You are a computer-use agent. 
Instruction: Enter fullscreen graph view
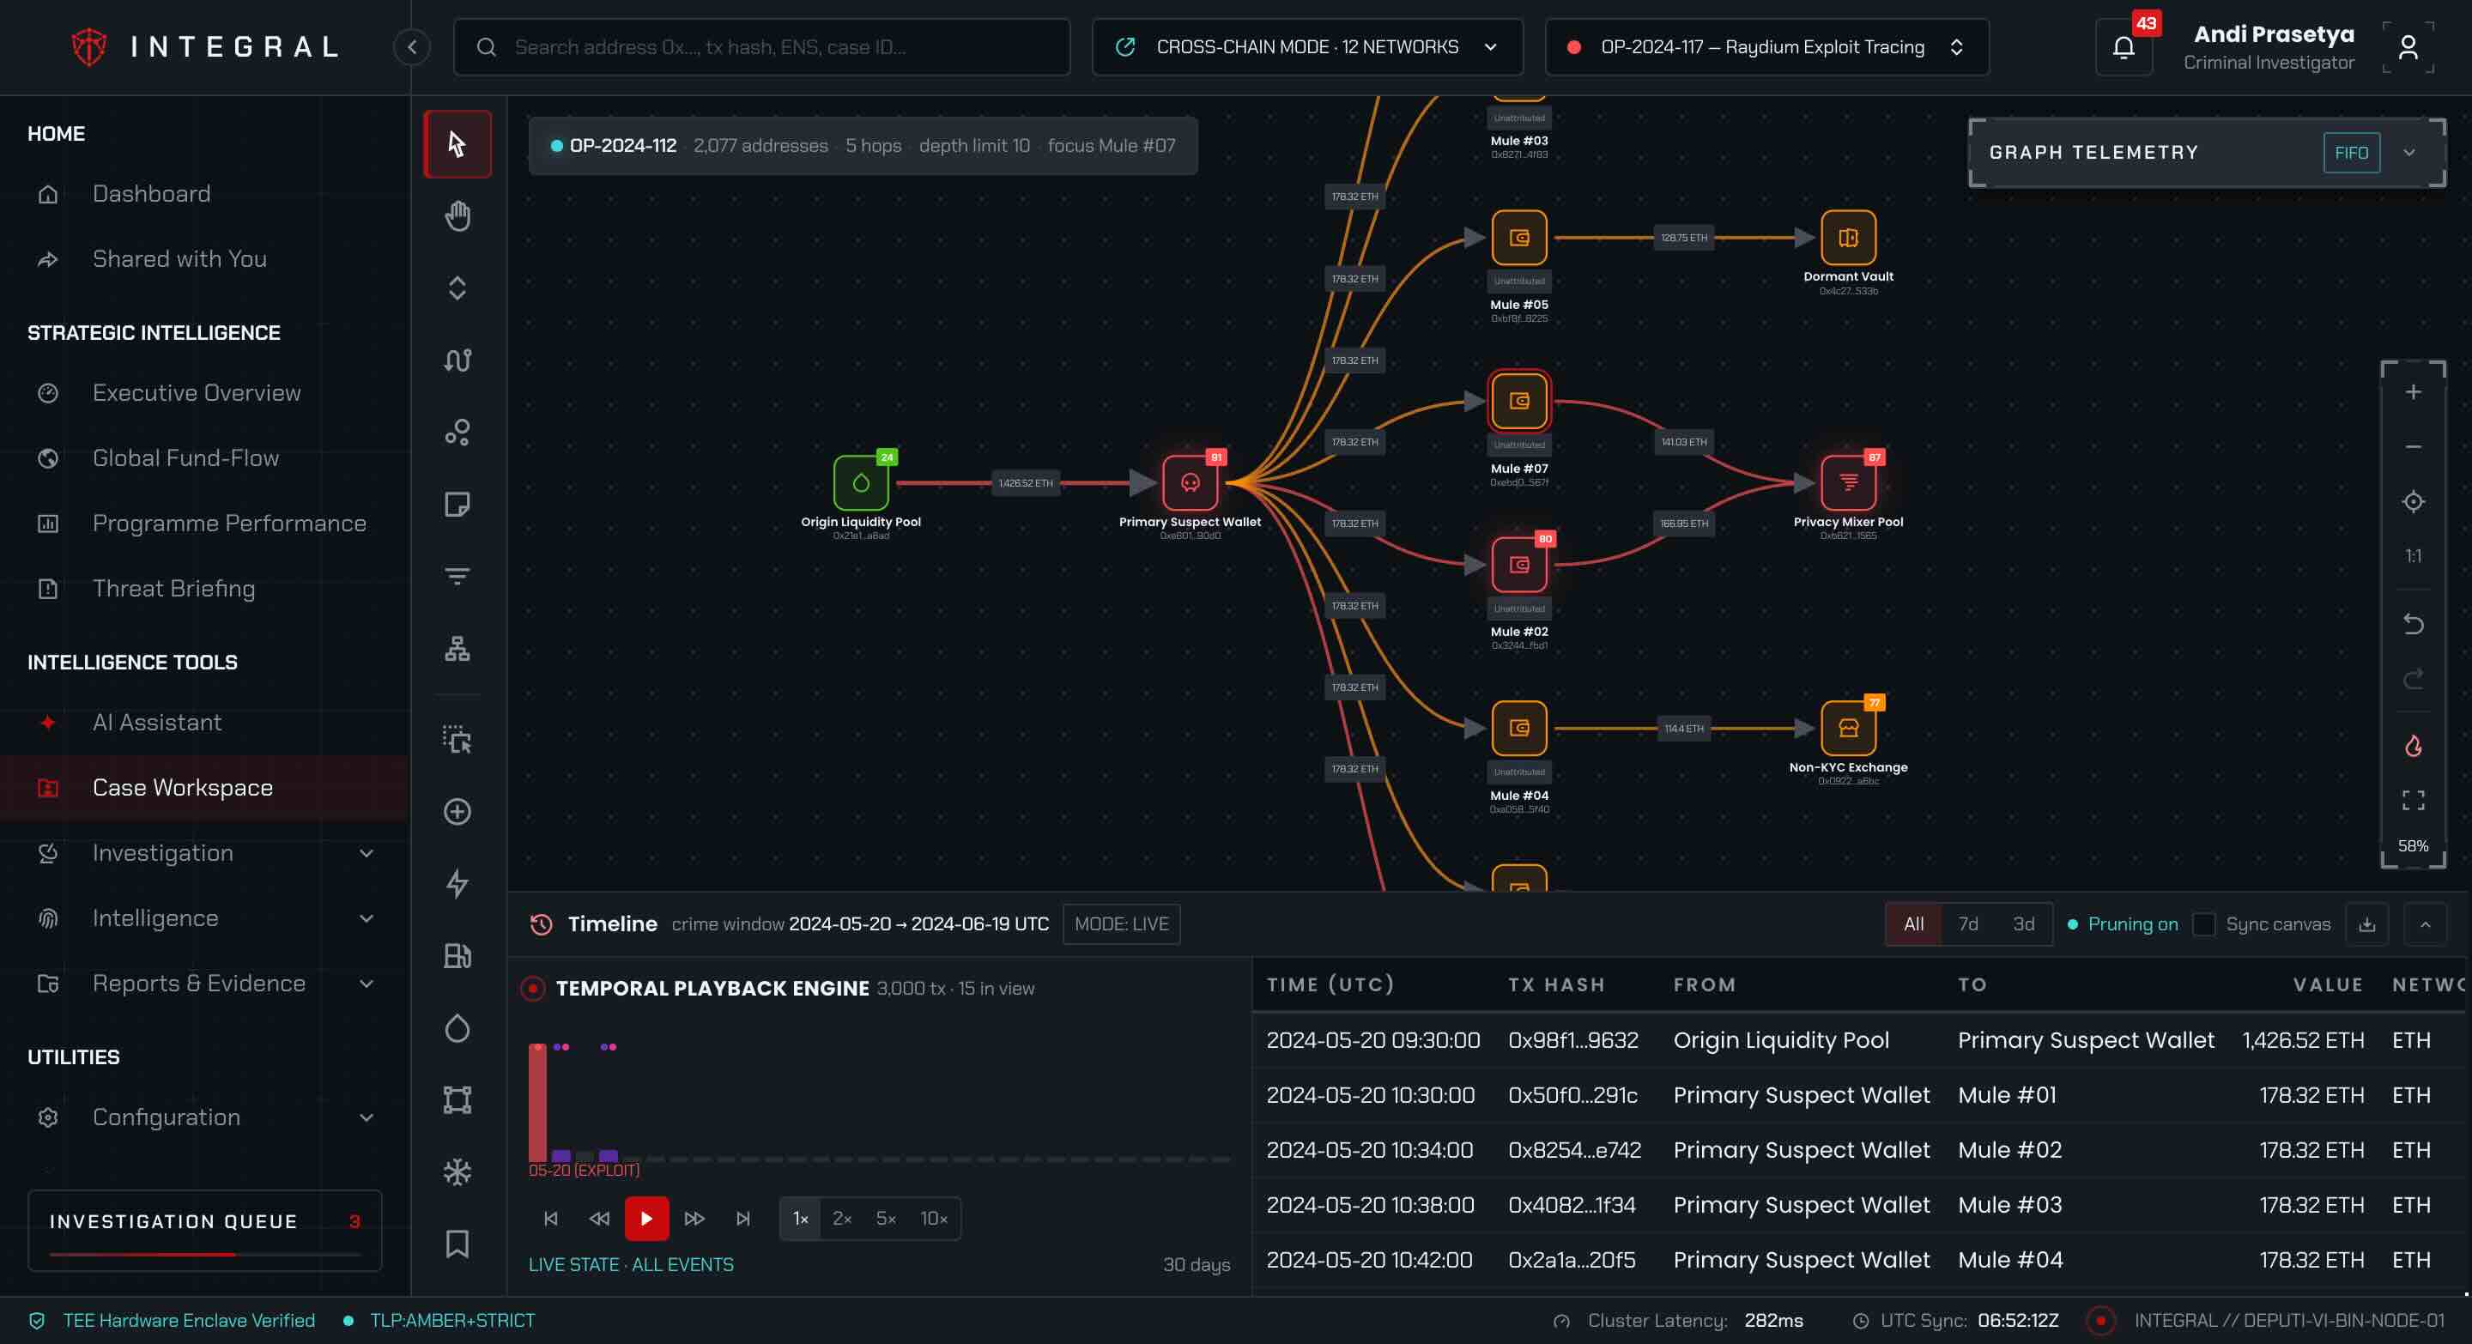(x=2413, y=800)
